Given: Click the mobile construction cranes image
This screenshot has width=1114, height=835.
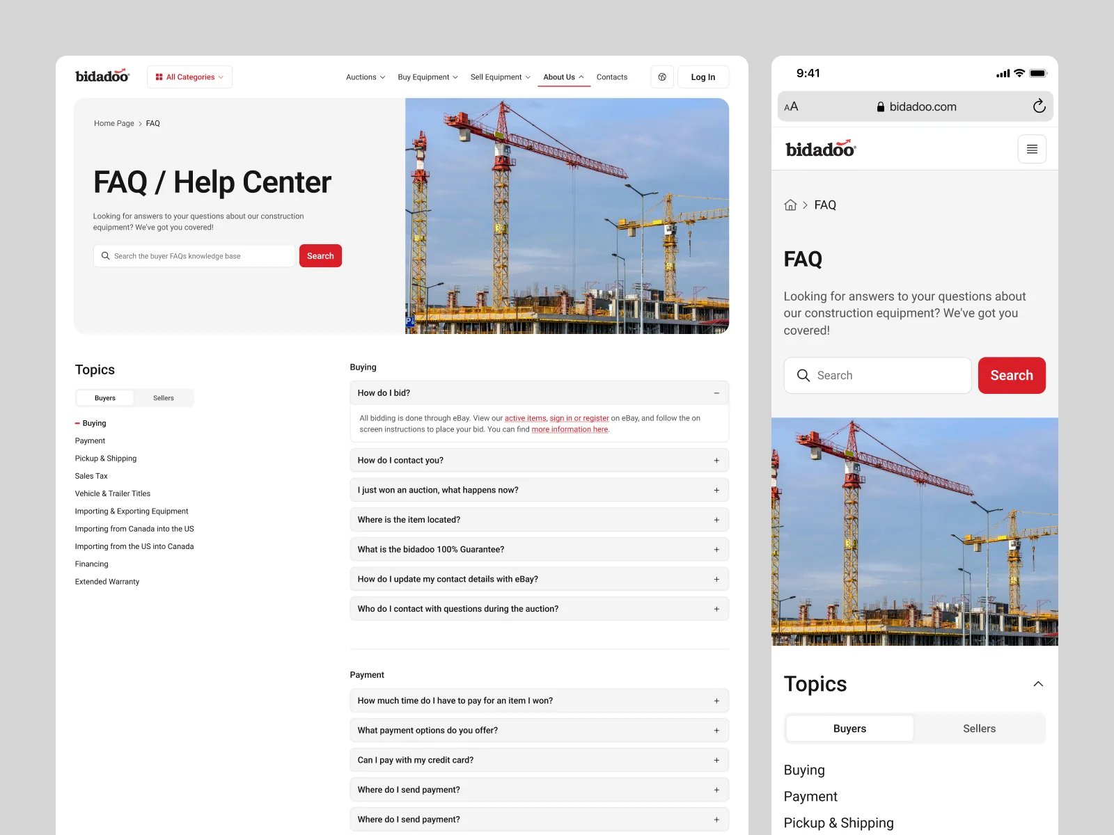Looking at the screenshot, I should point(915,532).
